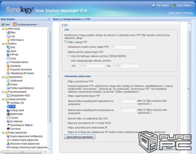Collapse the System tree folder
Image resolution: width=196 pixels, height=154 pixels.
point(3,44)
